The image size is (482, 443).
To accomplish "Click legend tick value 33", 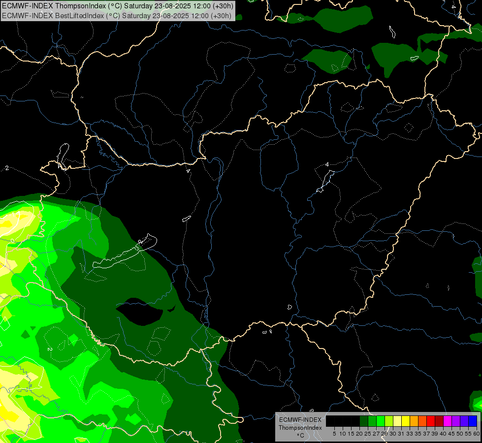I will [x=410, y=434].
